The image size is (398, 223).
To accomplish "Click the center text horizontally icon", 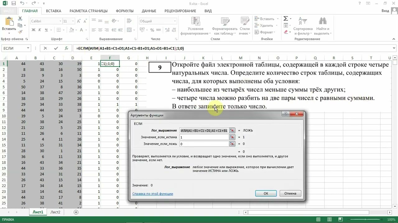I will click(x=100, y=30).
